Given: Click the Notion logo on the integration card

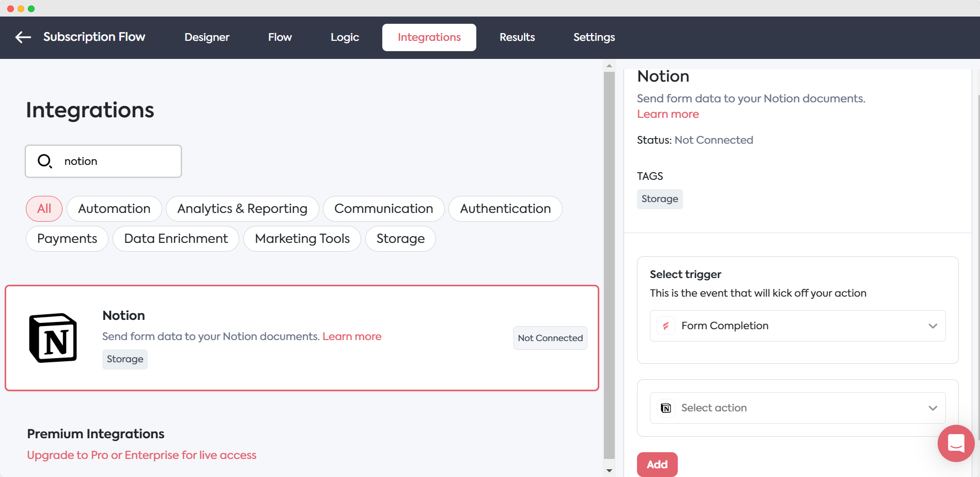Looking at the screenshot, I should click(x=53, y=338).
